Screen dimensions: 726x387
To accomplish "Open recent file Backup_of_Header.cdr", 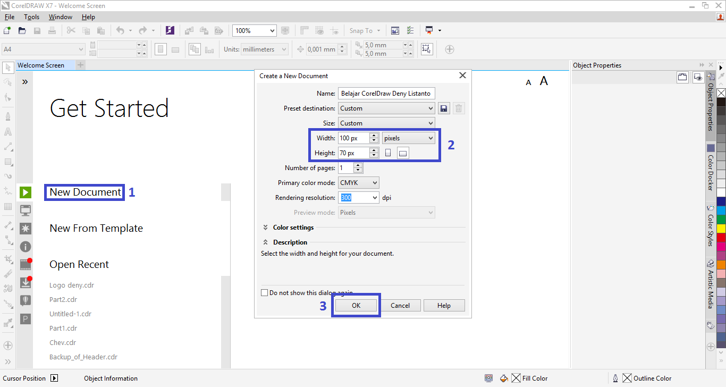I will pos(83,357).
